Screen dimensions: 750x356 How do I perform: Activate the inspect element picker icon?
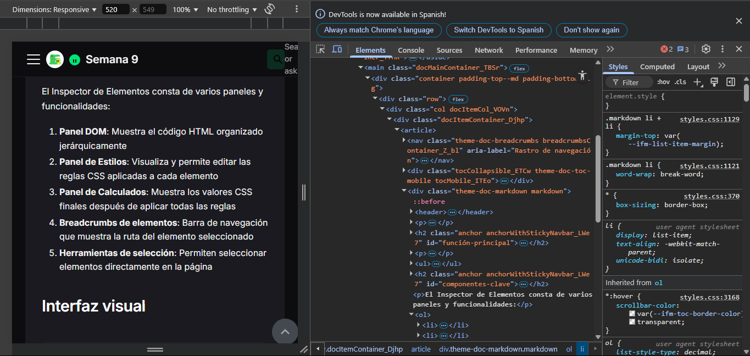point(320,49)
